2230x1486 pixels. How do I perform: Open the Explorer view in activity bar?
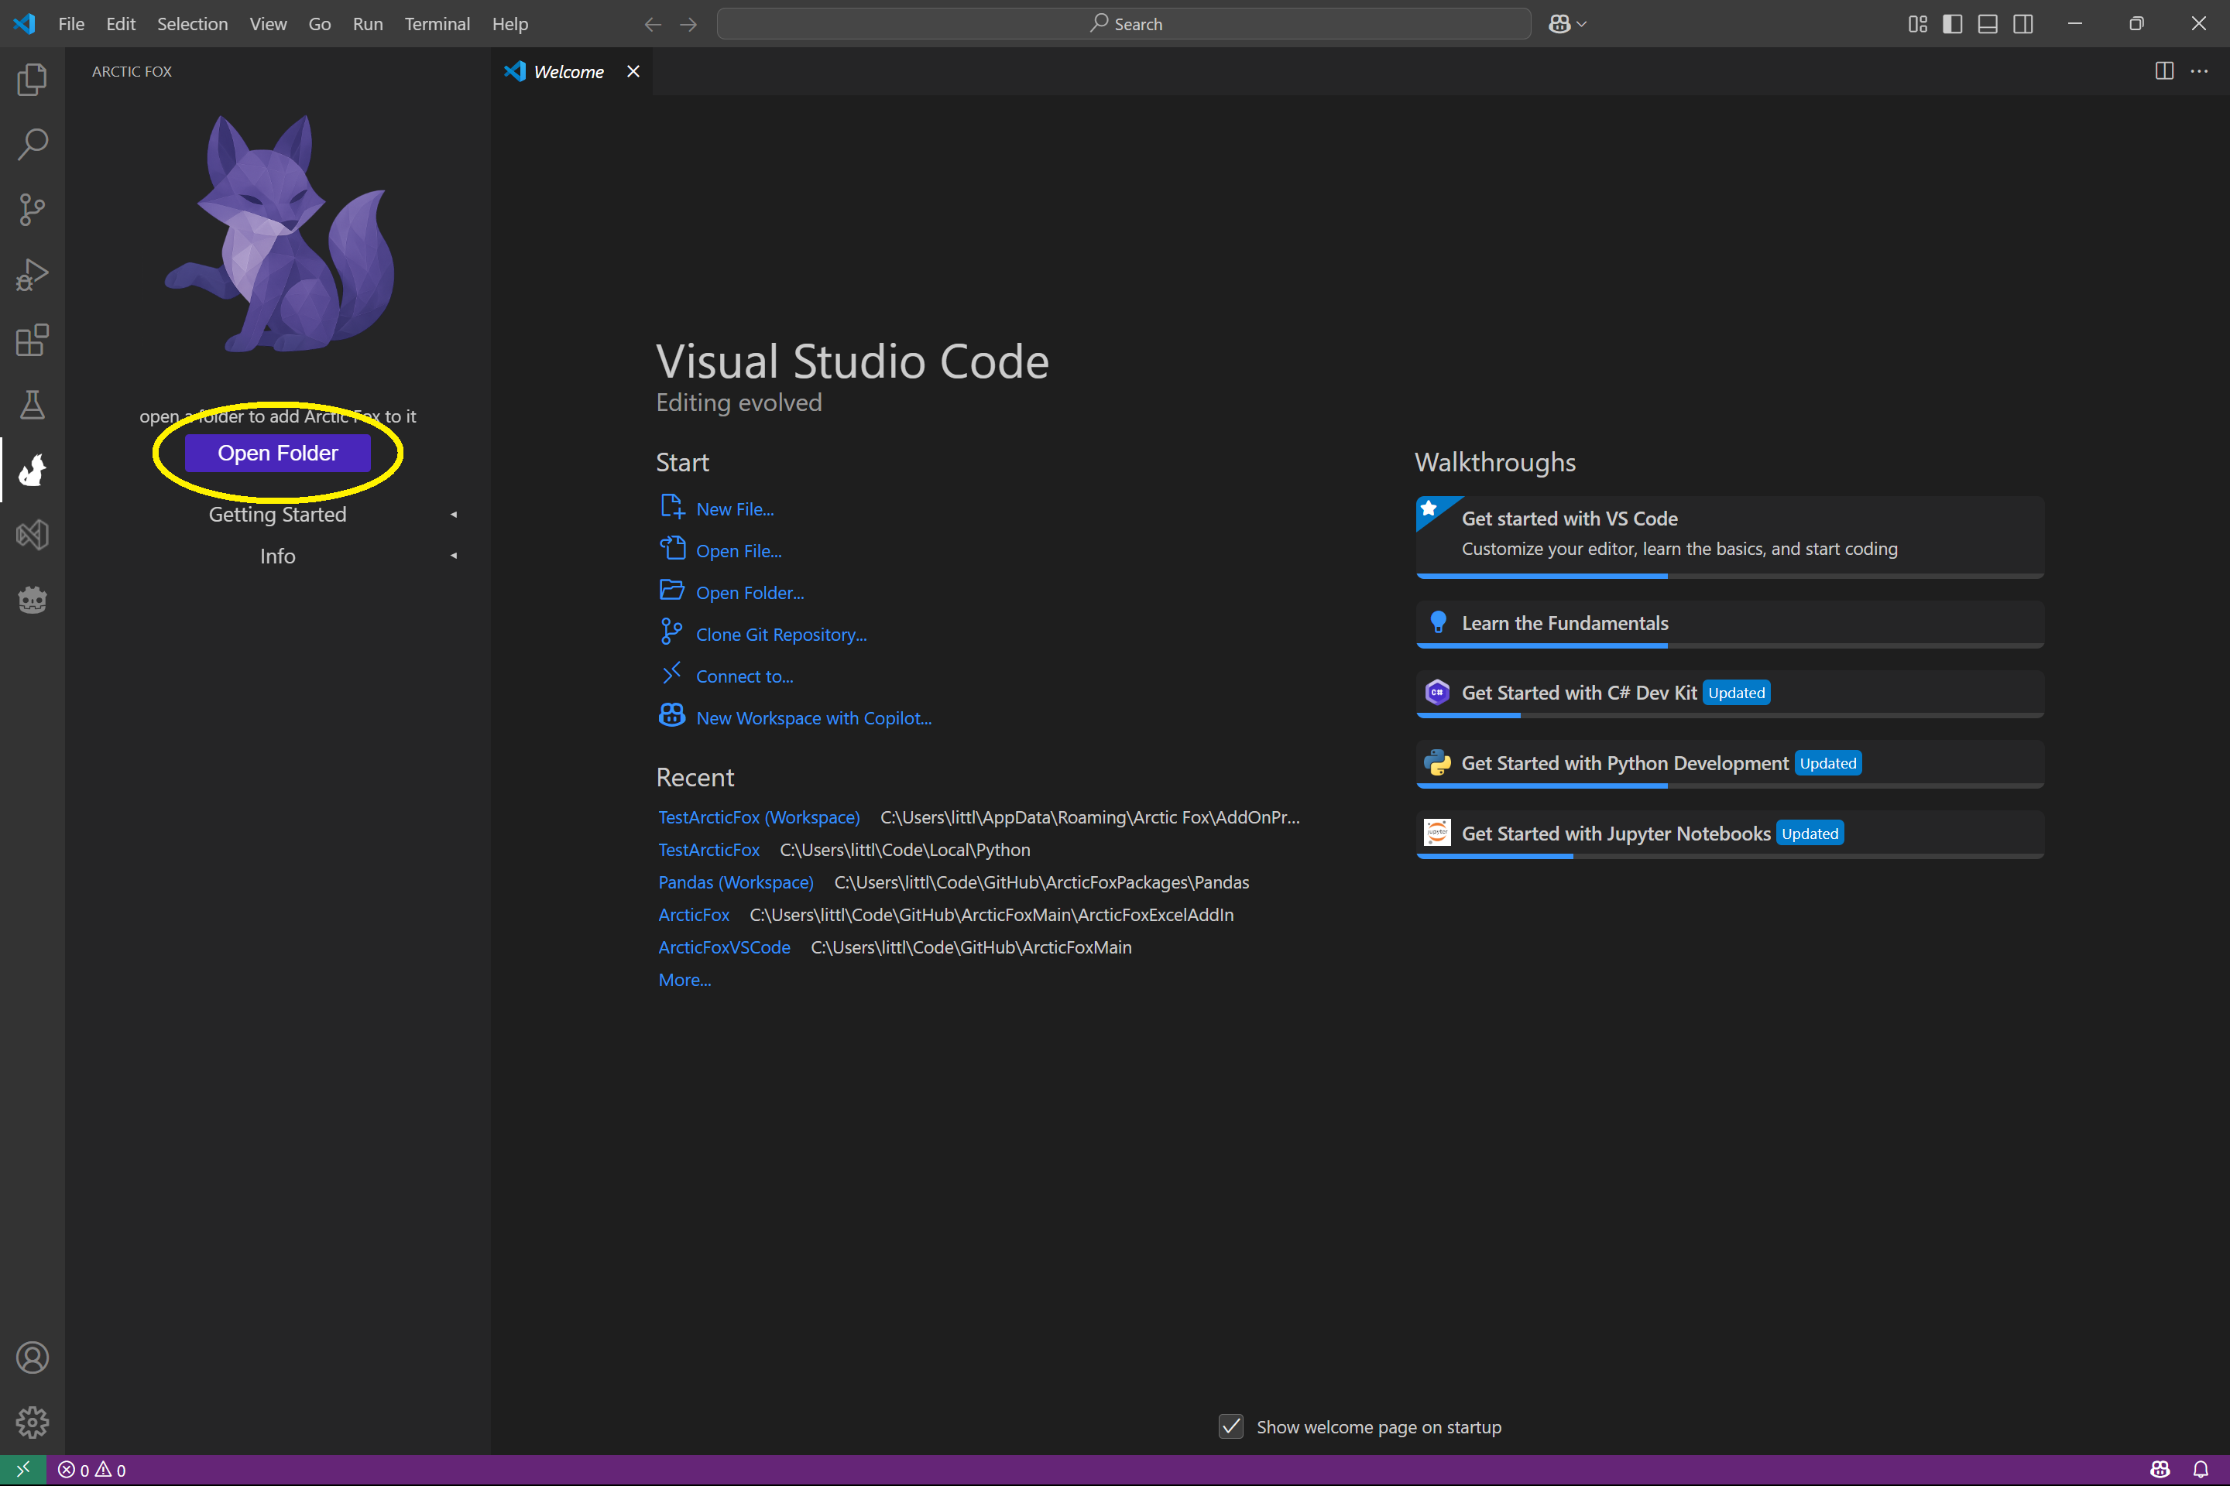coord(33,79)
